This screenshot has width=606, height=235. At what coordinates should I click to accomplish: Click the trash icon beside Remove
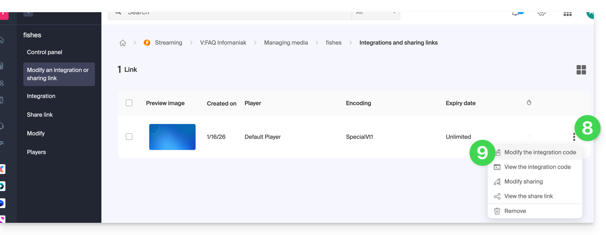497,211
